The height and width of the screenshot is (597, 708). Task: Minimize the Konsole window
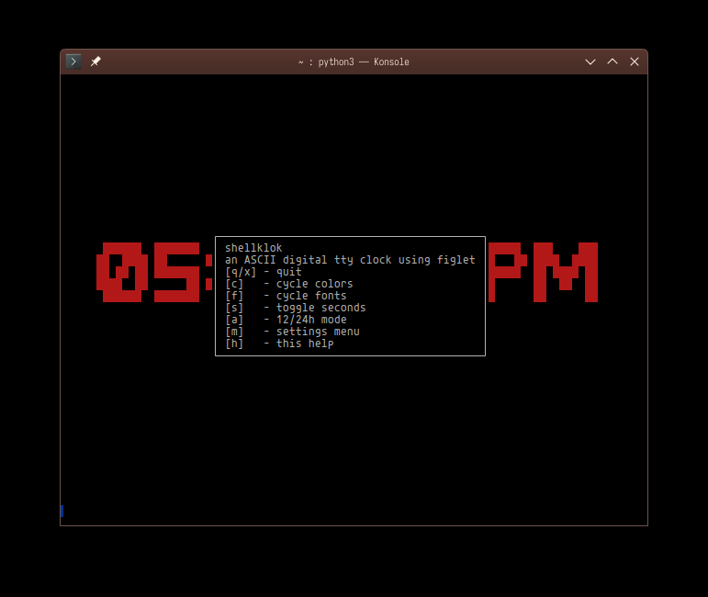tap(590, 62)
